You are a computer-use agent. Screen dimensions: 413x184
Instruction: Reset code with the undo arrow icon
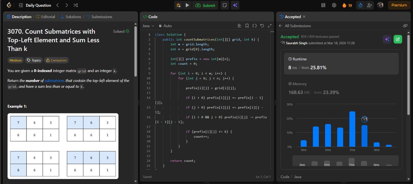coord(262,26)
